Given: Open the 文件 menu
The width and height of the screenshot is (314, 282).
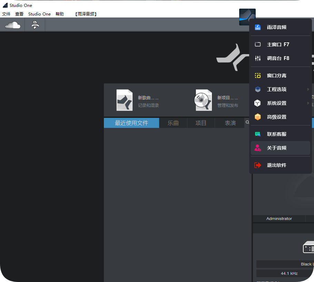Looking at the screenshot, I should [6, 14].
